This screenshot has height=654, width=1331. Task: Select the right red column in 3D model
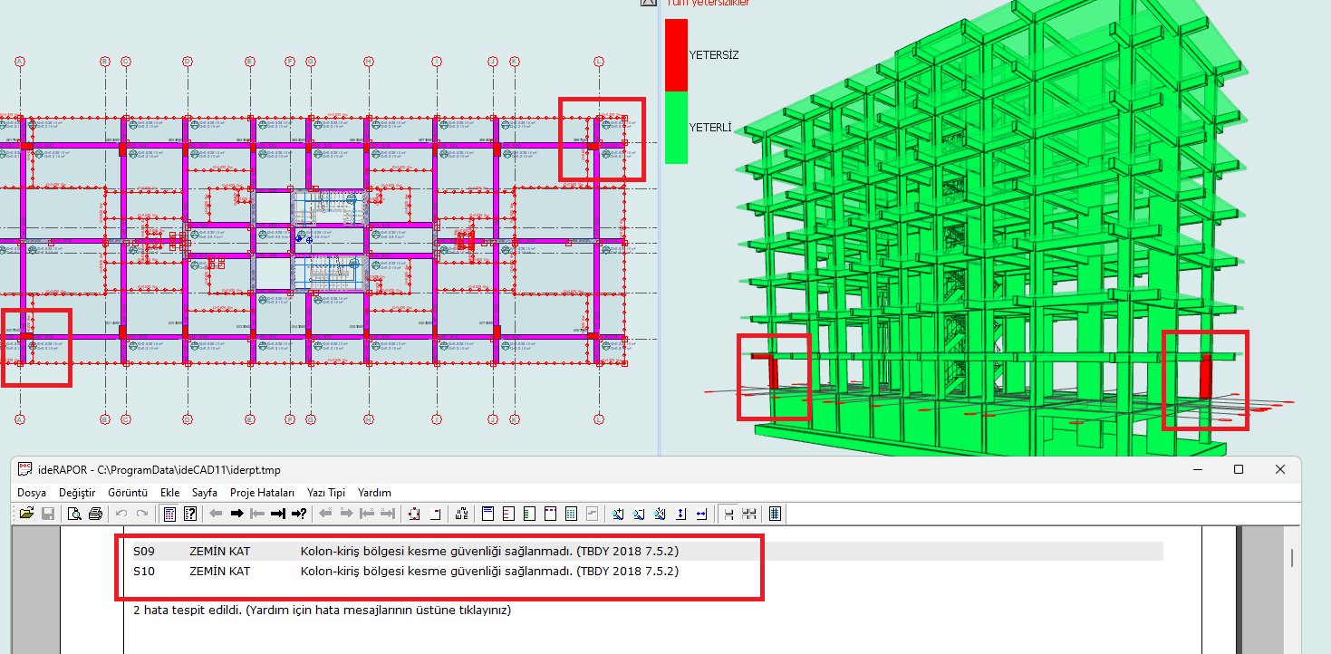[x=1206, y=376]
